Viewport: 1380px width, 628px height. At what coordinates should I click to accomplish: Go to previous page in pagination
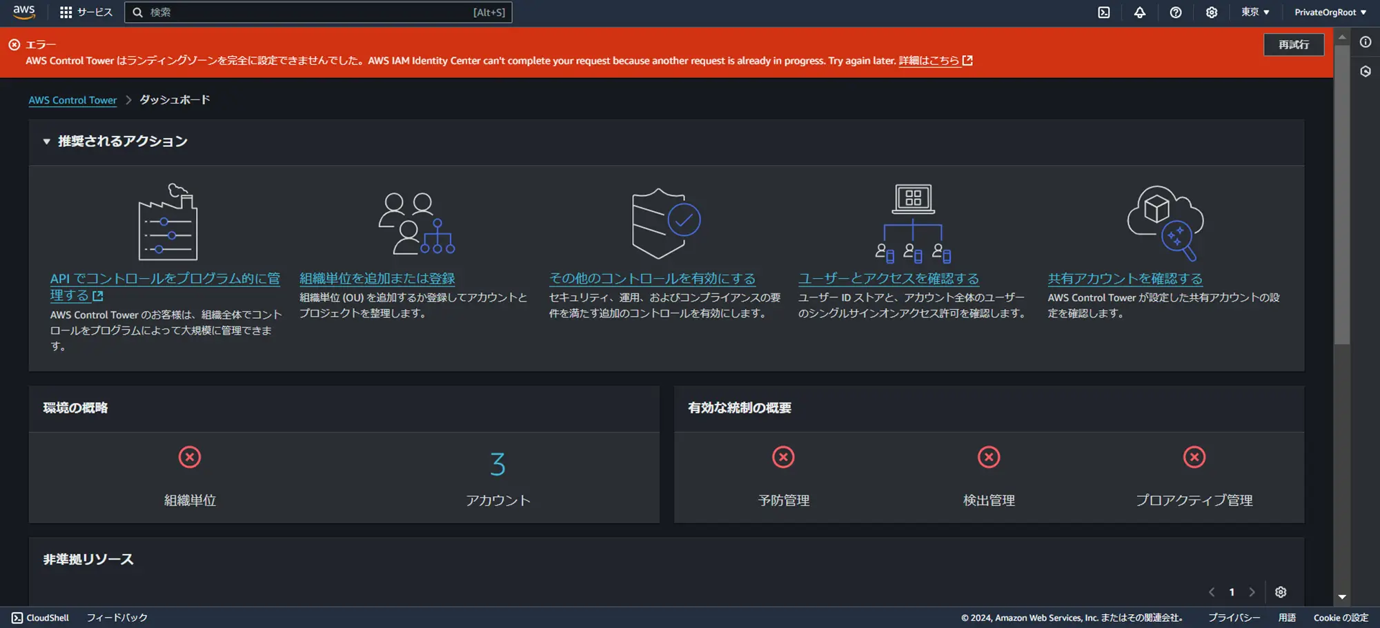(1212, 592)
